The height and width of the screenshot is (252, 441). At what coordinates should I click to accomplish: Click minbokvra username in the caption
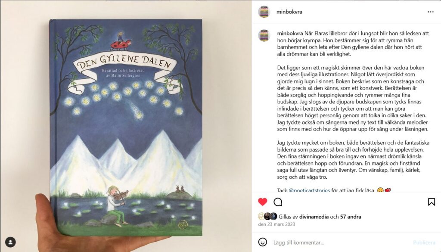coord(290,33)
